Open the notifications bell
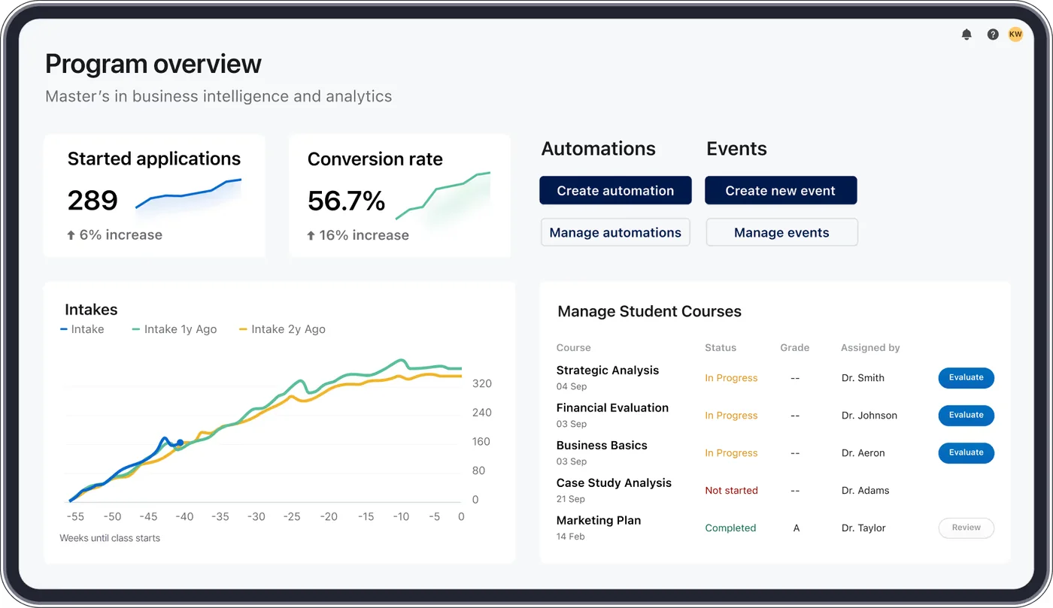 (x=967, y=34)
